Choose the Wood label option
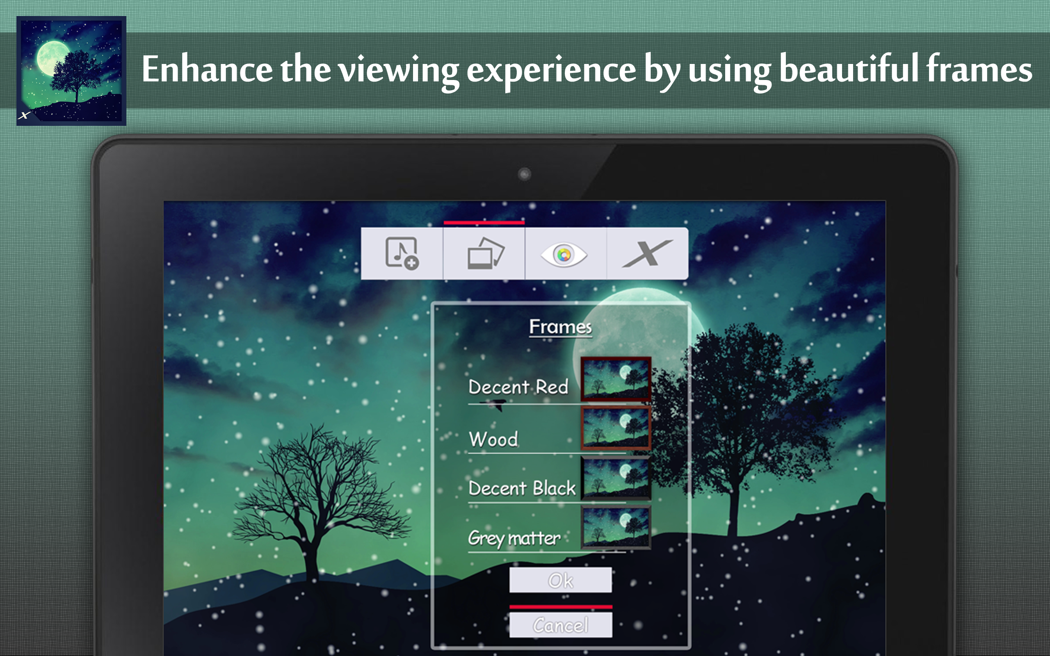Screen dimensions: 1050x656 tap(494, 440)
